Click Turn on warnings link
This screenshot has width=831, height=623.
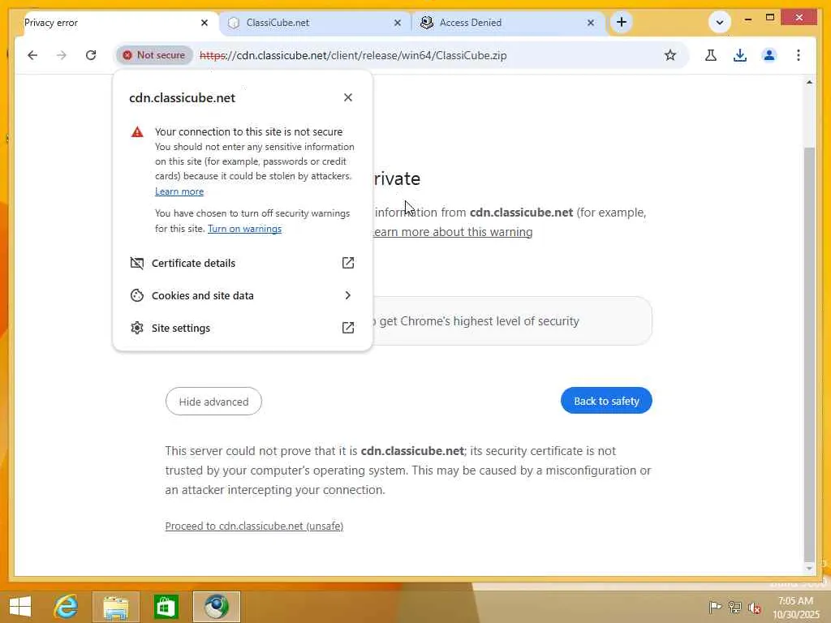pyautogui.click(x=244, y=229)
